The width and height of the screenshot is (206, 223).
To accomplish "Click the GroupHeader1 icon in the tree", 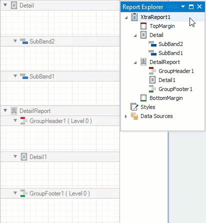I will pyautogui.click(x=152, y=71).
